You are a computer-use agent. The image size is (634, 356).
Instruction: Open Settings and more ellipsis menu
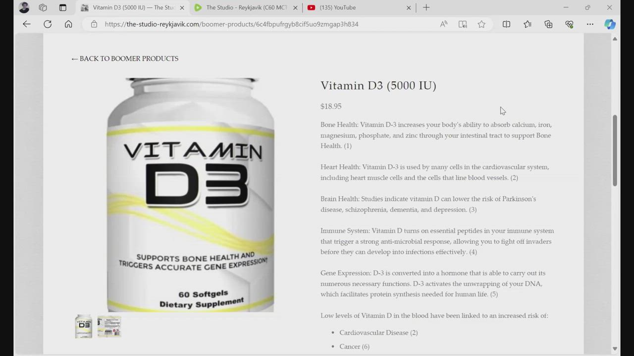coord(590,24)
